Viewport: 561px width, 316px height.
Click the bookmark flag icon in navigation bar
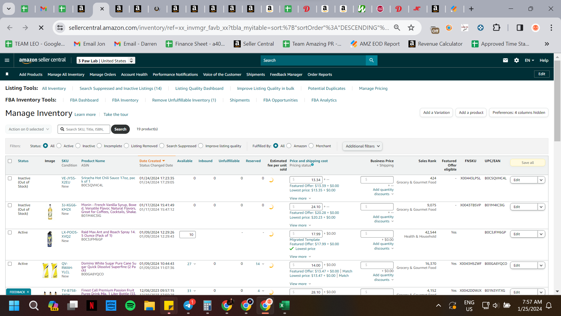click(7, 74)
